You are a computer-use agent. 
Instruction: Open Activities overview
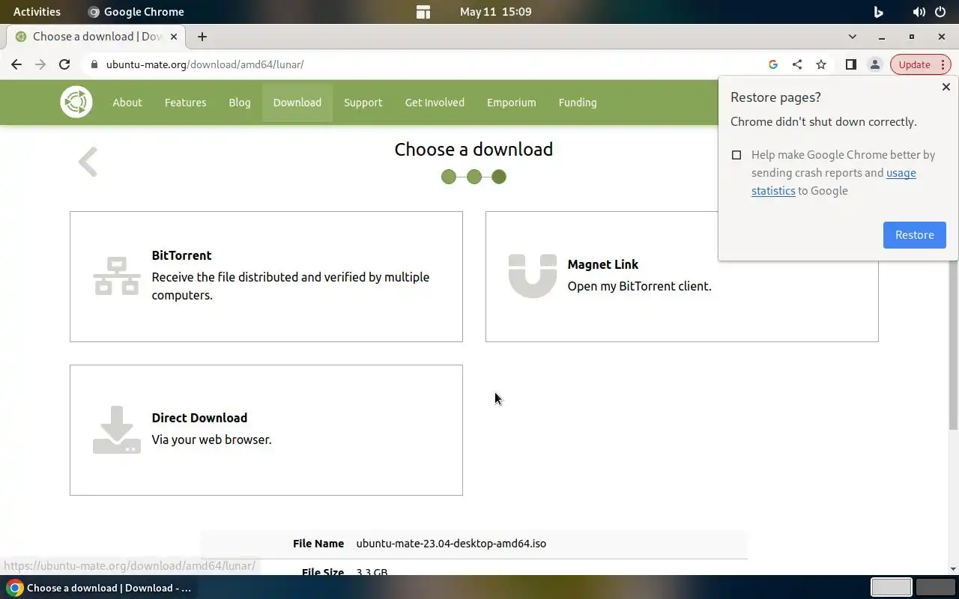[x=37, y=12]
